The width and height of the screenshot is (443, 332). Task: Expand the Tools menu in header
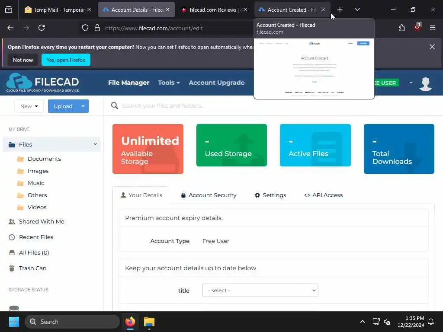pos(169,83)
